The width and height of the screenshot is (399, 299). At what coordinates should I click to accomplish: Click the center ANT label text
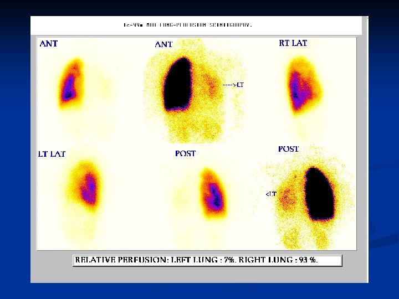pyautogui.click(x=163, y=44)
